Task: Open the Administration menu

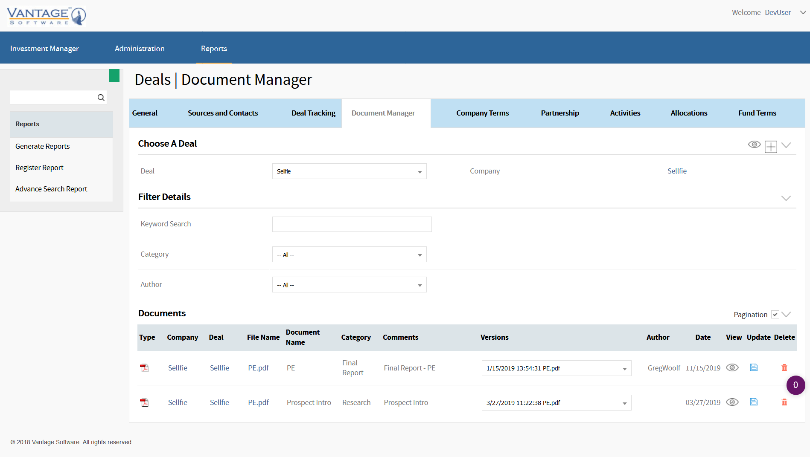Action: tap(140, 49)
